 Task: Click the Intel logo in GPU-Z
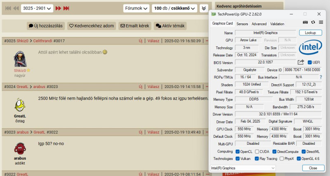[311, 47]
